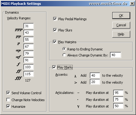Screen dimensions: 136x115
Task: Click the Cancel button
Action: point(121,25)
